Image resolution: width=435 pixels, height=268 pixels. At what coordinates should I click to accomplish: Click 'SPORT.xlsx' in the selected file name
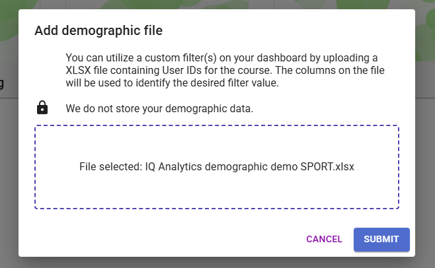(x=327, y=167)
